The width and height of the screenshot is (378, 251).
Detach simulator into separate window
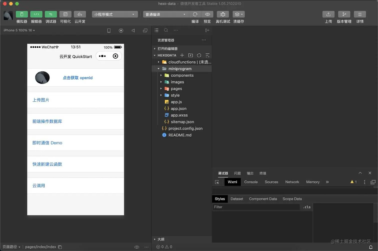(x=145, y=30)
